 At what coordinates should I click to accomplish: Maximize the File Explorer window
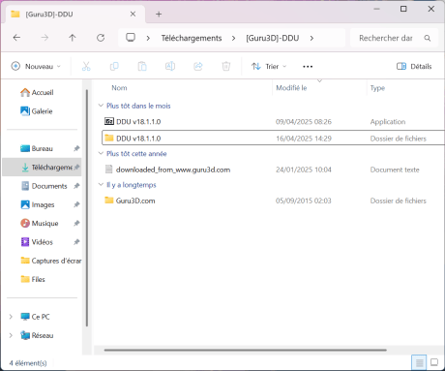point(403,9)
